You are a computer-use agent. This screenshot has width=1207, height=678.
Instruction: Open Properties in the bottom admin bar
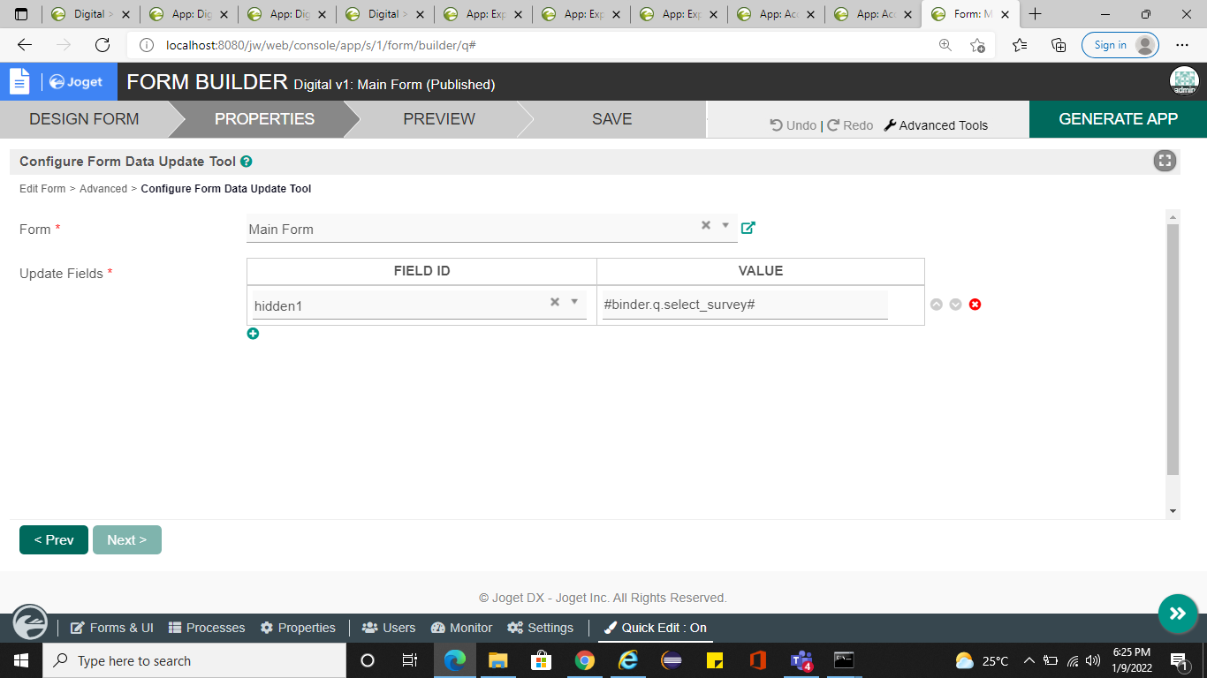(x=298, y=628)
